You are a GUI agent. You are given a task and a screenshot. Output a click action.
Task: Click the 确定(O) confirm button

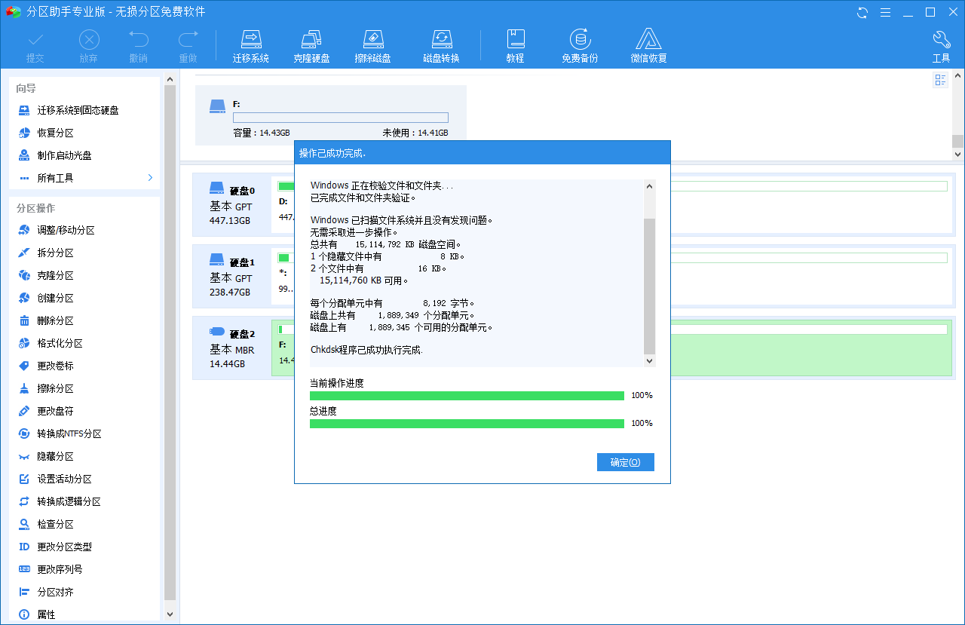(x=625, y=462)
